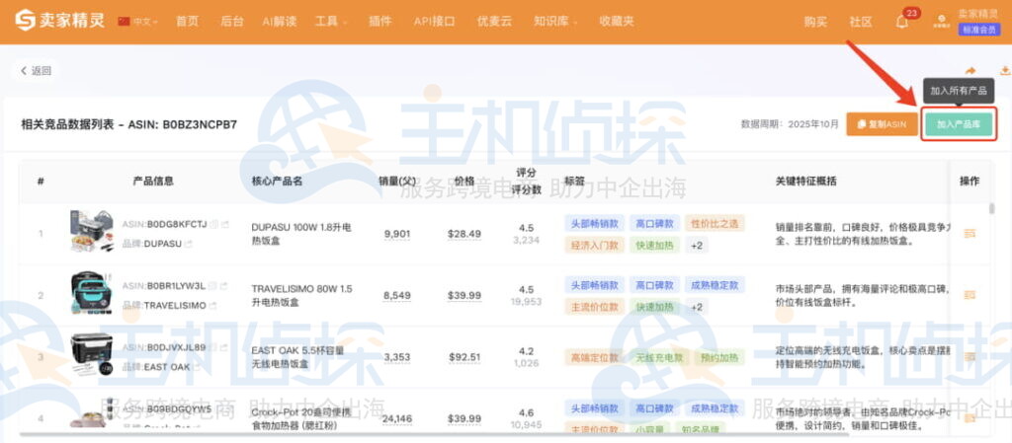Click the 卖家精灵 logo
The width and height of the screenshot is (1012, 443).
click(x=59, y=21)
